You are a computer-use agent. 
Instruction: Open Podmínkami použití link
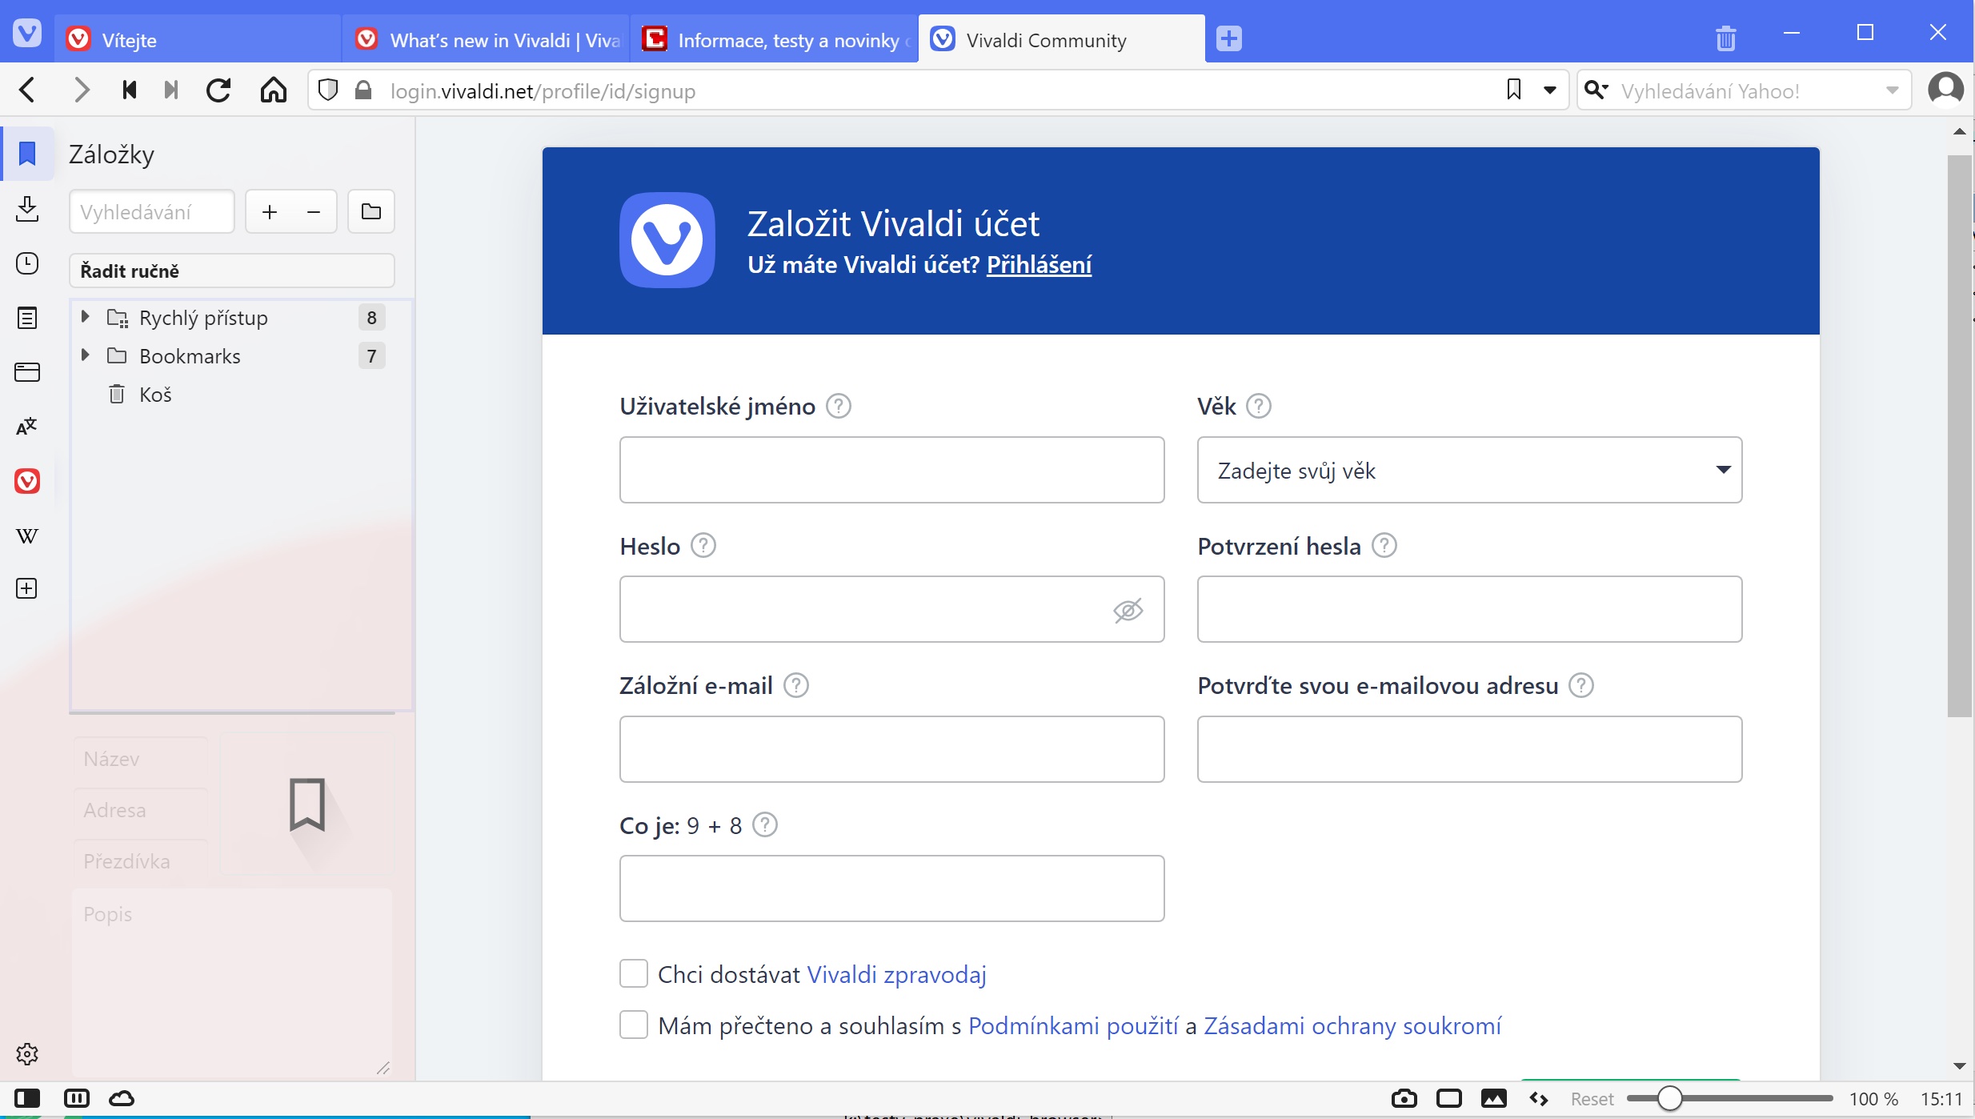(x=1073, y=1025)
